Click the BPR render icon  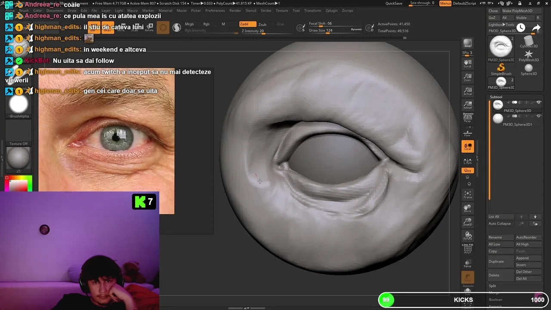point(467,43)
